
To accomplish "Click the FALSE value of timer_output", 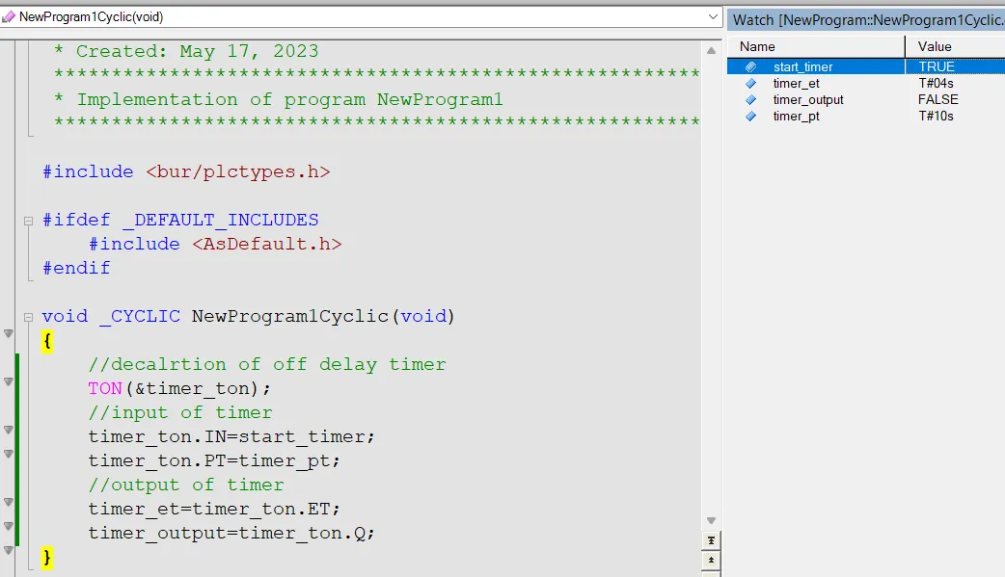I will pos(938,100).
